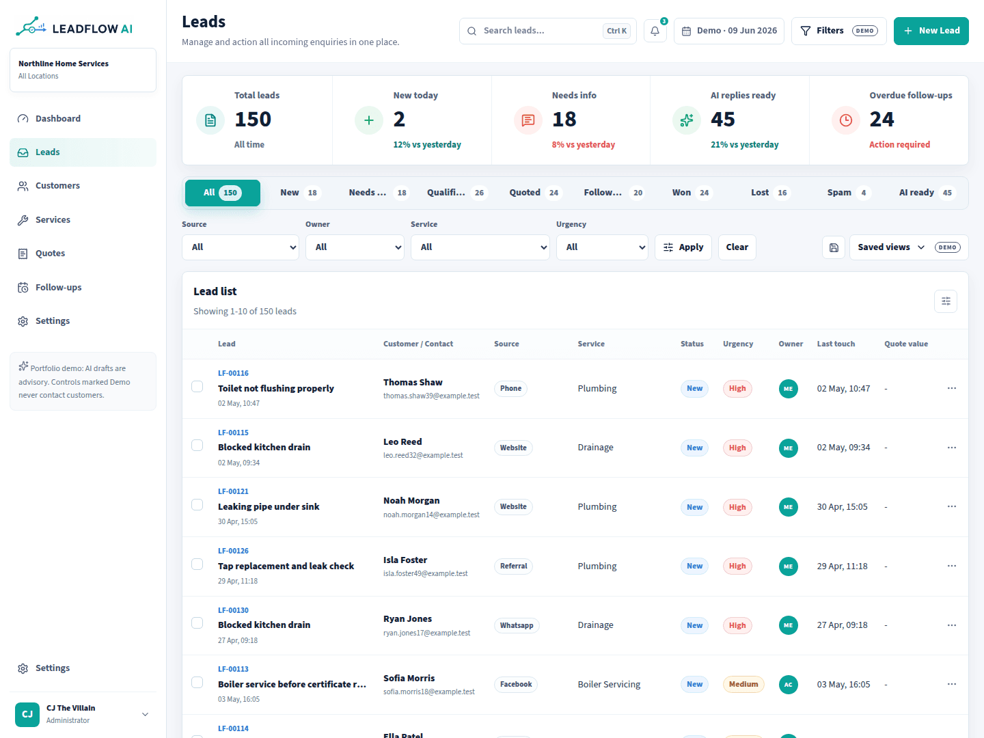Select checkbox for LF-00115 Blocked kitchen drain
Screen dimensions: 984x738
(197, 446)
